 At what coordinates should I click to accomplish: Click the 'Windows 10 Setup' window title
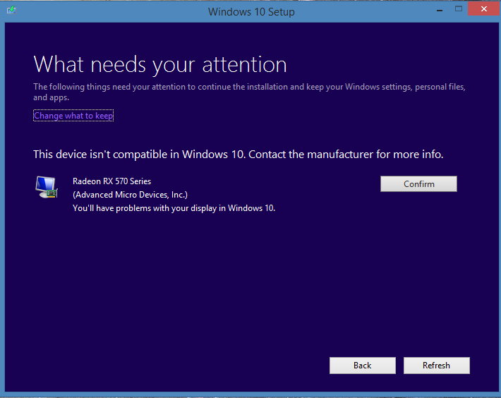(x=251, y=12)
